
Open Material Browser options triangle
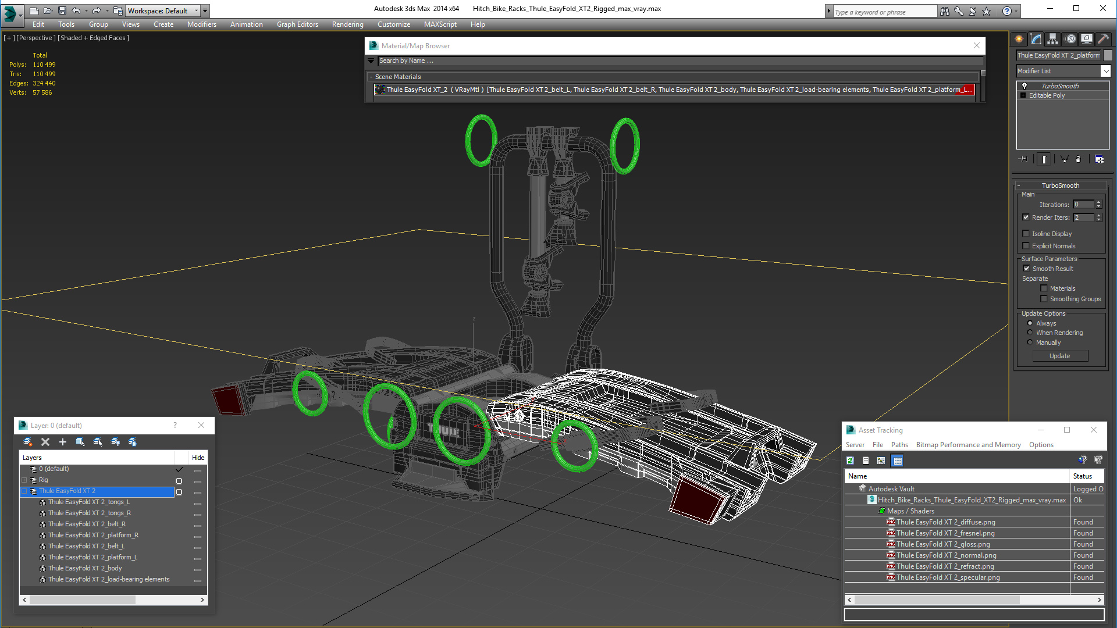(371, 60)
